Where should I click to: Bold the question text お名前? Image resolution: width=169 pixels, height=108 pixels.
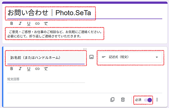12,69
